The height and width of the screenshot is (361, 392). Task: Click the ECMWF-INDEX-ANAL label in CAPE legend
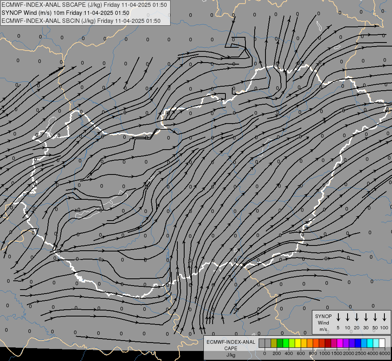coord(231,342)
